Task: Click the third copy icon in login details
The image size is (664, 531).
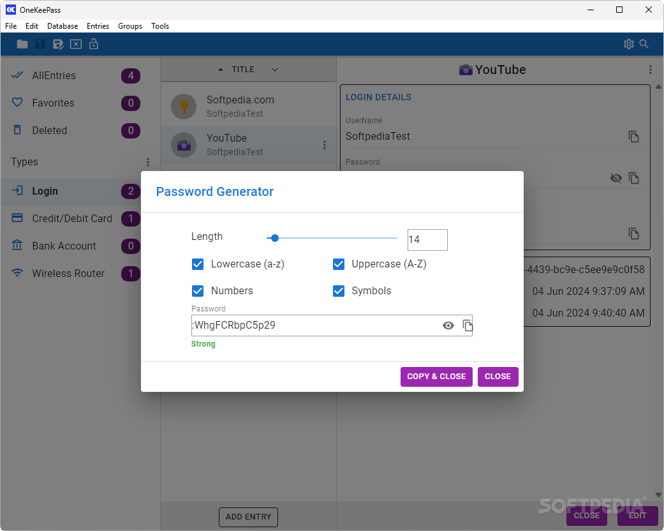Action: coord(633,234)
